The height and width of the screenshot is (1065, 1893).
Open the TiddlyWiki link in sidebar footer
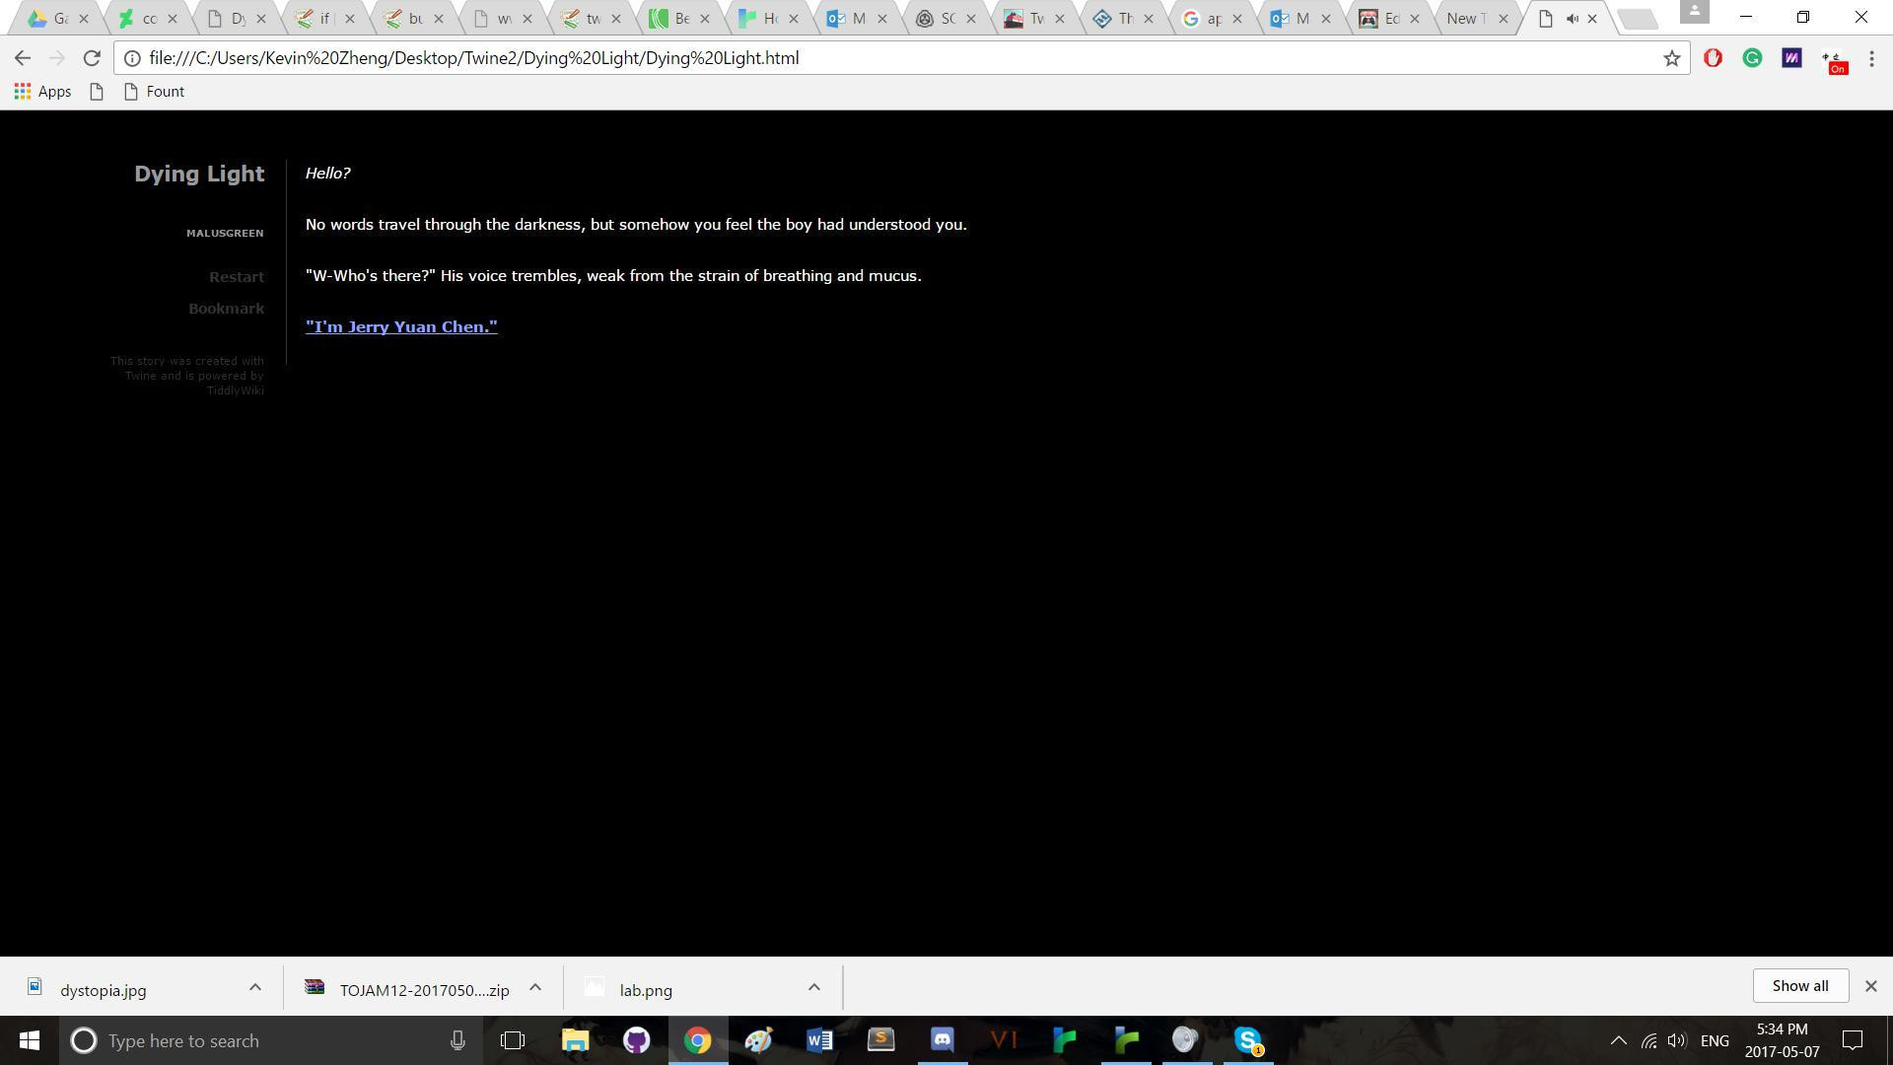(236, 390)
